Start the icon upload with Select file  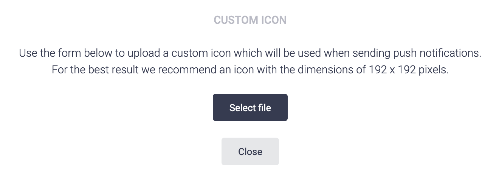[250, 107]
